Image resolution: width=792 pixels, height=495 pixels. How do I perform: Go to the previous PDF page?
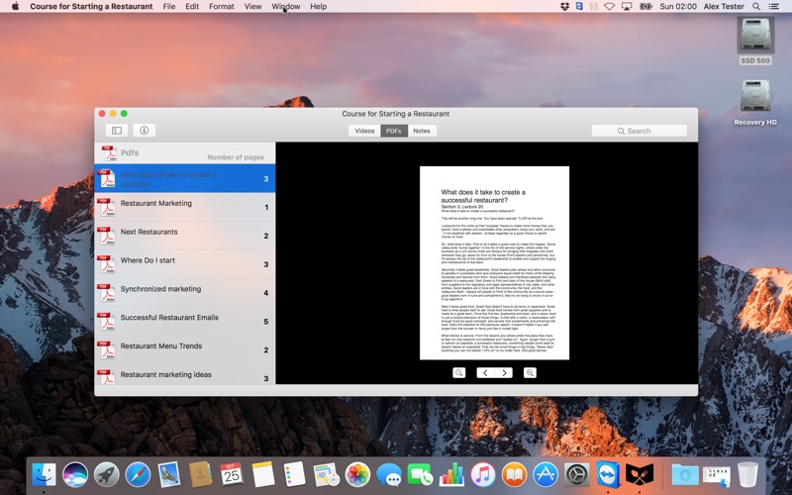tap(485, 373)
